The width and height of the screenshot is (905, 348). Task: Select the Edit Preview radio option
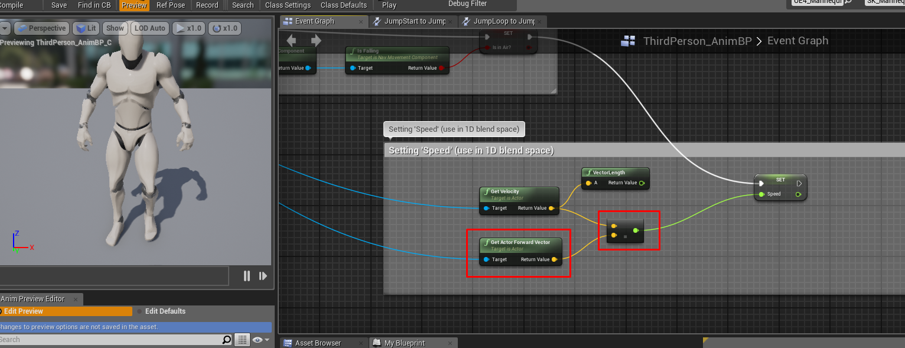[66, 311]
